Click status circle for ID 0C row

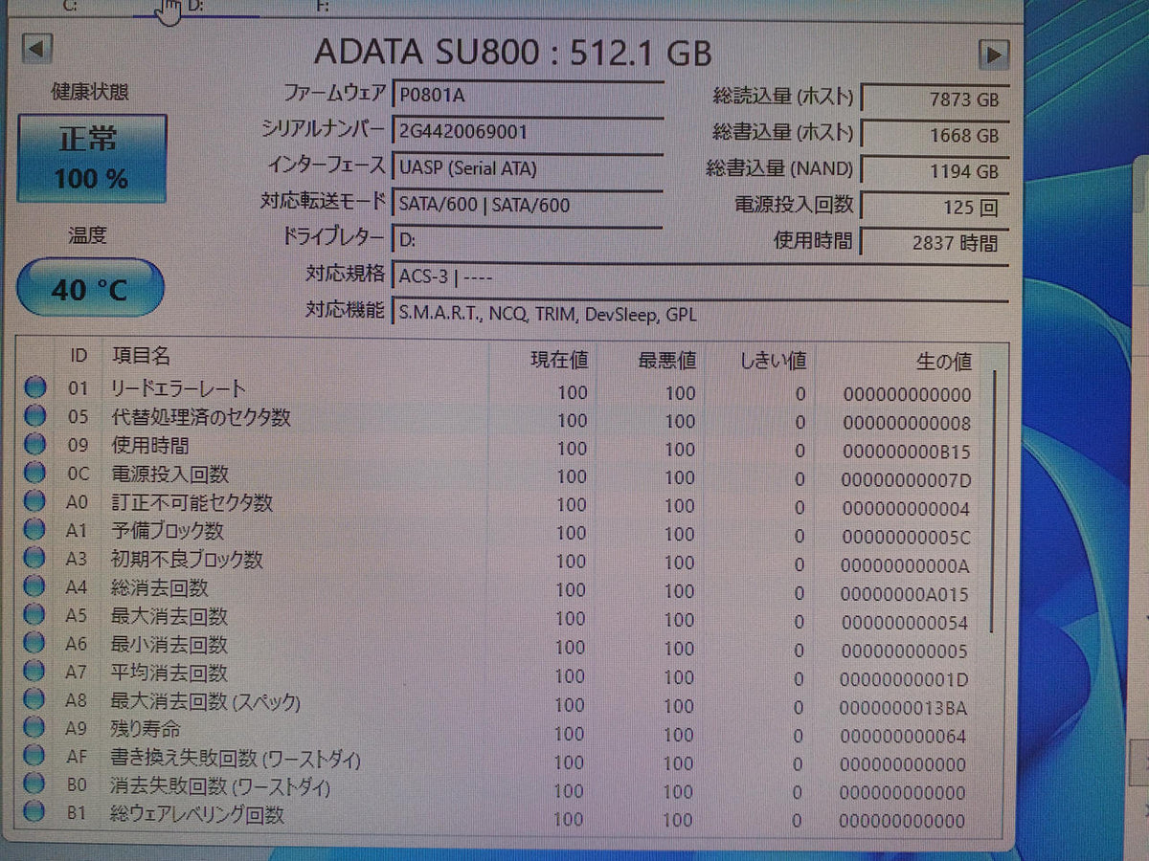(35, 473)
